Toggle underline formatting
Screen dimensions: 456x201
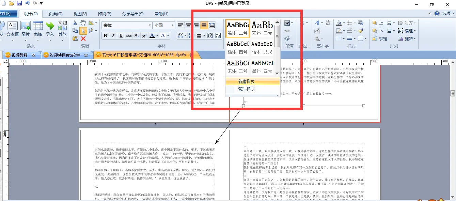[x=121, y=36]
